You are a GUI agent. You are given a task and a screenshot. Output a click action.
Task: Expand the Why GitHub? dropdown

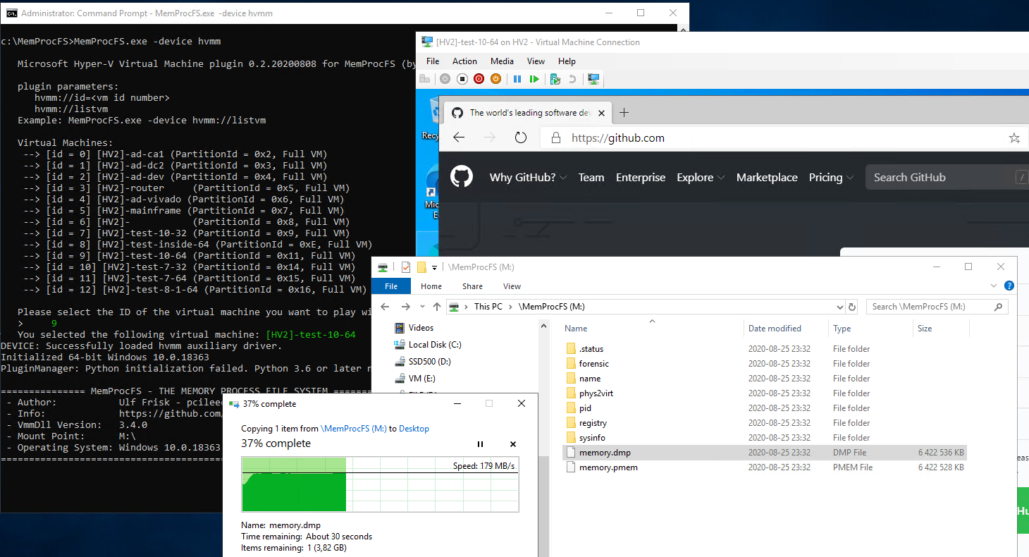tap(529, 178)
